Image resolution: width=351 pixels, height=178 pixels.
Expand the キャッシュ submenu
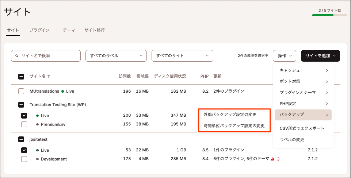(x=303, y=70)
